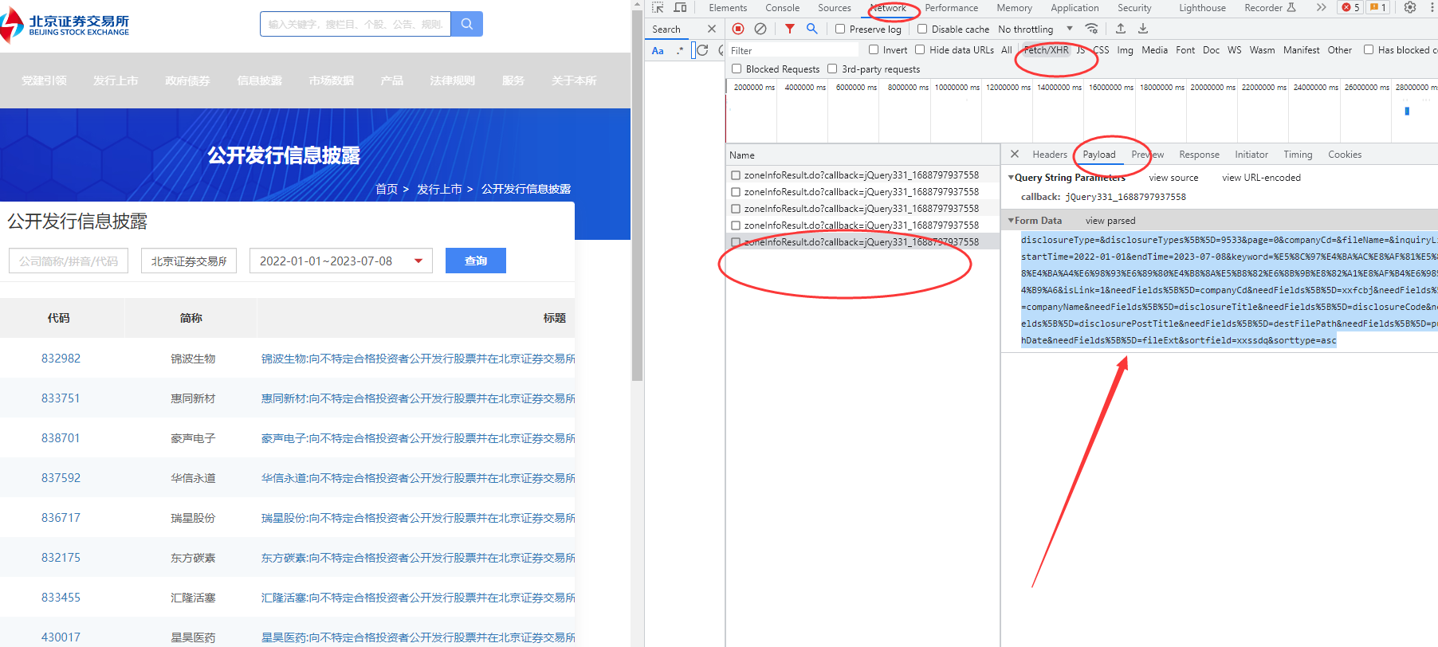Open the orange warnings count badge

pyautogui.click(x=1378, y=8)
